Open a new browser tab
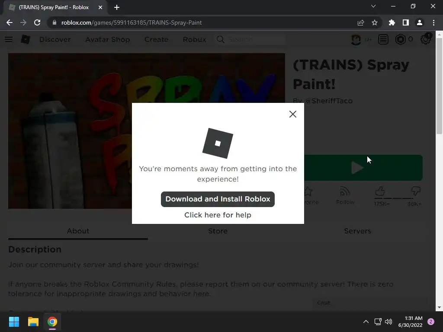 117,7
